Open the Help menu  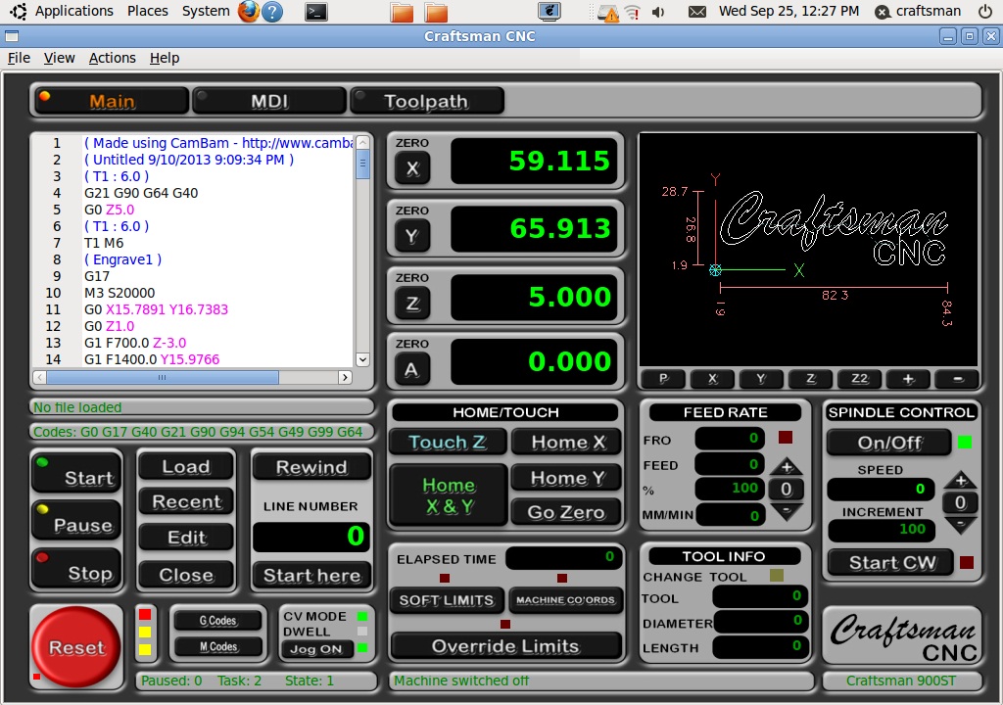click(165, 58)
